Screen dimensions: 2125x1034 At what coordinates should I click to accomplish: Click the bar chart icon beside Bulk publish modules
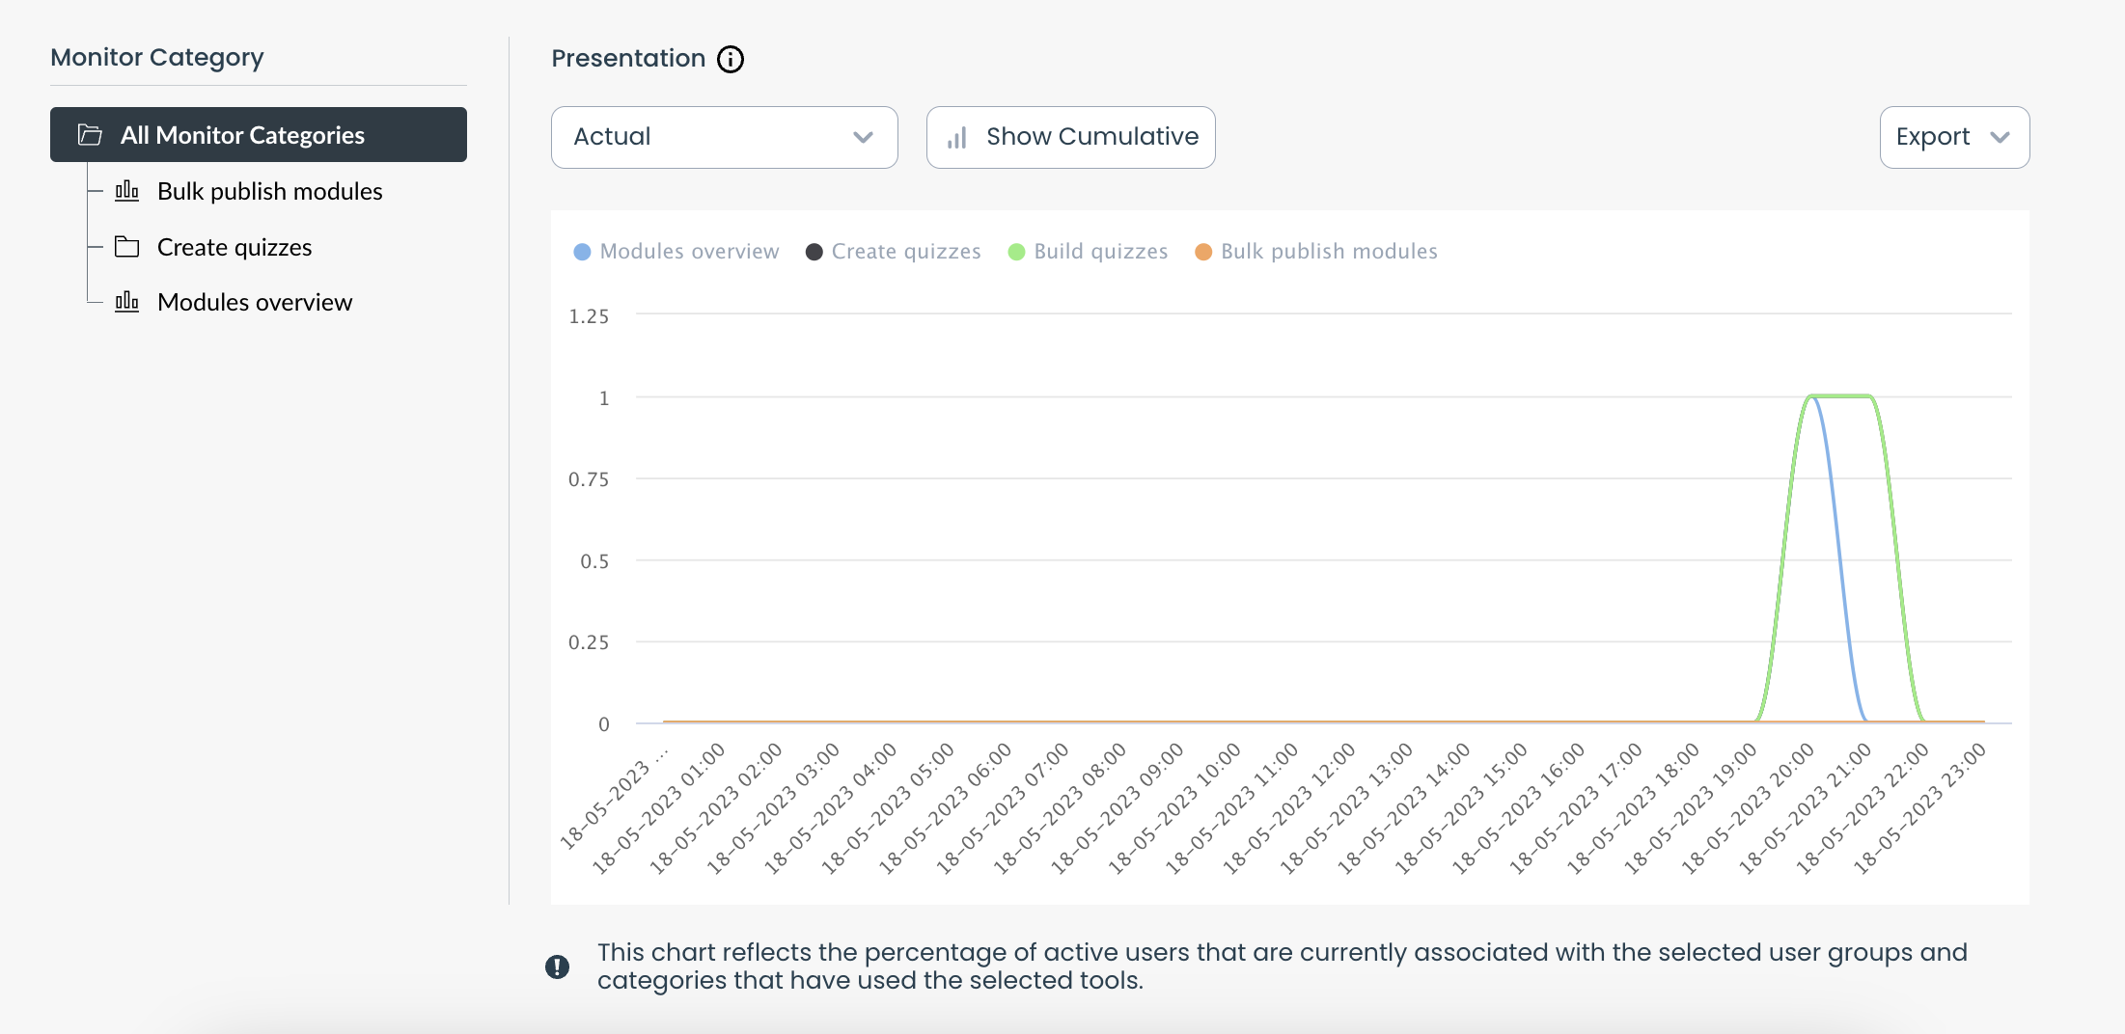tap(126, 190)
